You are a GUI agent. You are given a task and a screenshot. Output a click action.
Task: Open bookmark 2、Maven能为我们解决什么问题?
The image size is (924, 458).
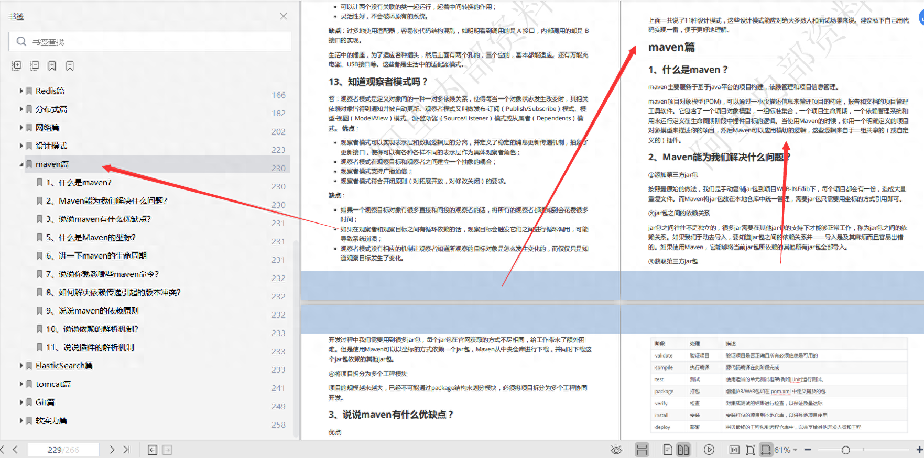[106, 200]
